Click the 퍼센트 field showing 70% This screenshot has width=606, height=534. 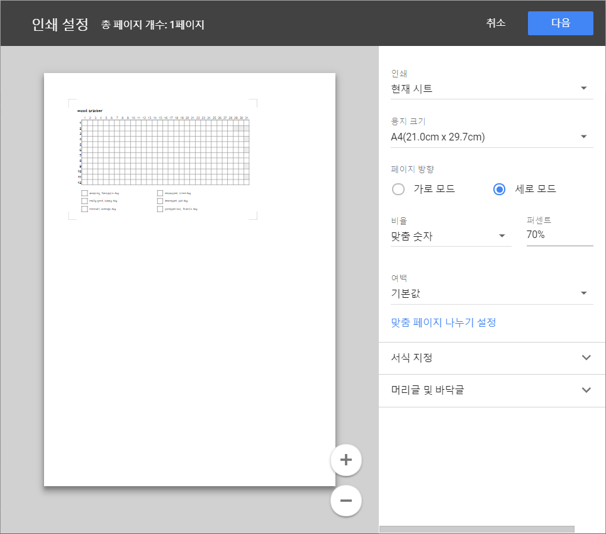pos(559,235)
